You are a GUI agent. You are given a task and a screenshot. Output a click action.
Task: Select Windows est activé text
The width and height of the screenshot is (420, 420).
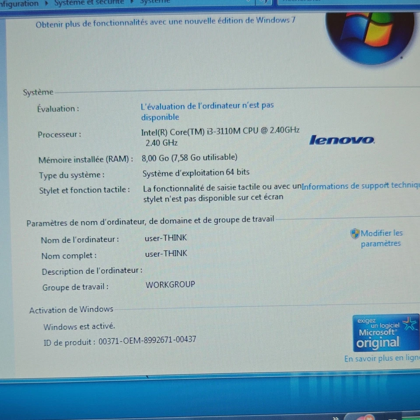pyautogui.click(x=79, y=326)
